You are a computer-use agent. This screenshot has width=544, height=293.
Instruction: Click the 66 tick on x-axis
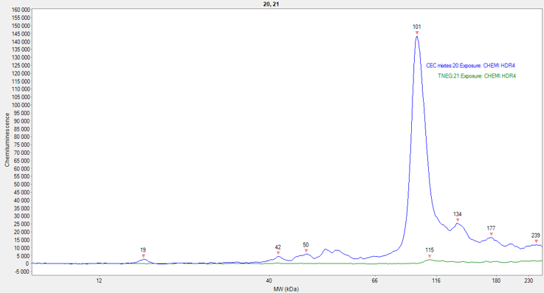point(374,280)
